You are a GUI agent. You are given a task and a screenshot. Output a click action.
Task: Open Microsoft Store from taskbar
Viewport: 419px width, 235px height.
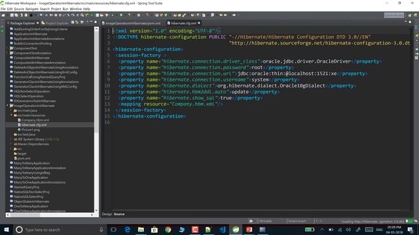point(155,230)
